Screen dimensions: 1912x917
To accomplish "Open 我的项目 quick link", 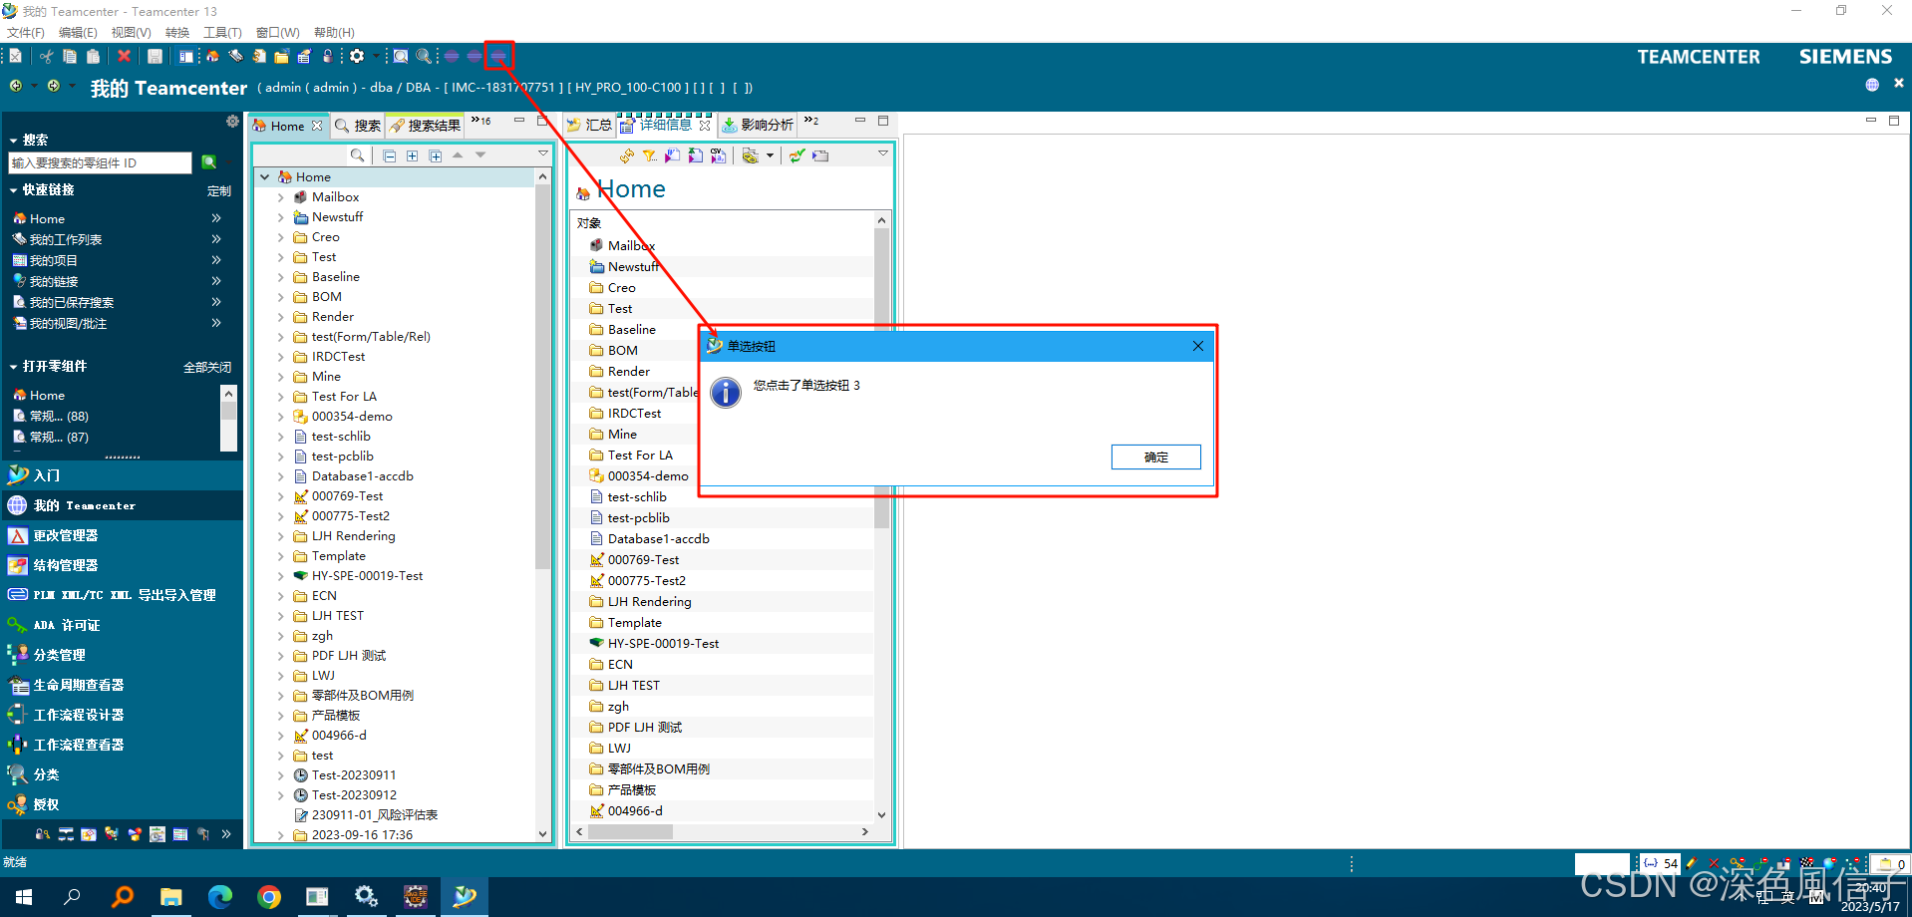I will (54, 260).
